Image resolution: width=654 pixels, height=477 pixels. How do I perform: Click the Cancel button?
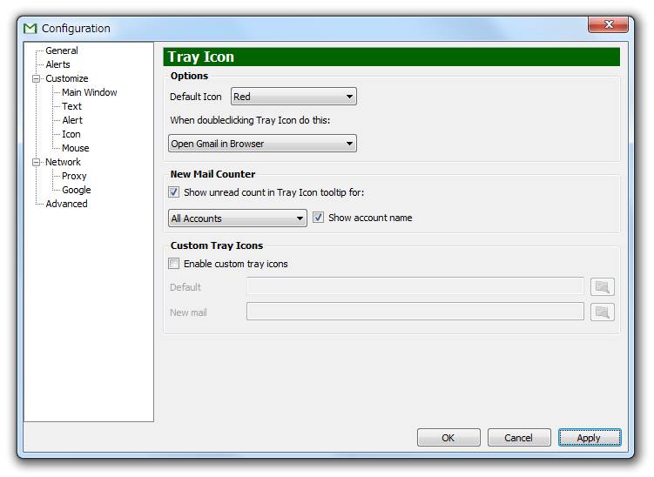[519, 437]
